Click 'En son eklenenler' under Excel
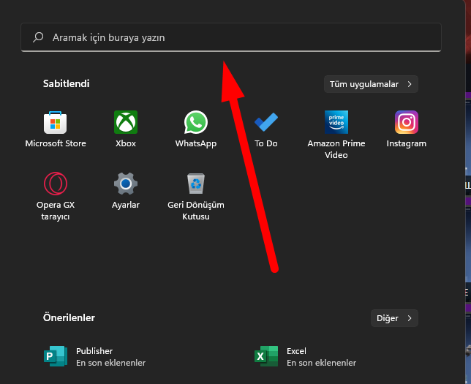This screenshot has height=384, width=471. (321, 363)
